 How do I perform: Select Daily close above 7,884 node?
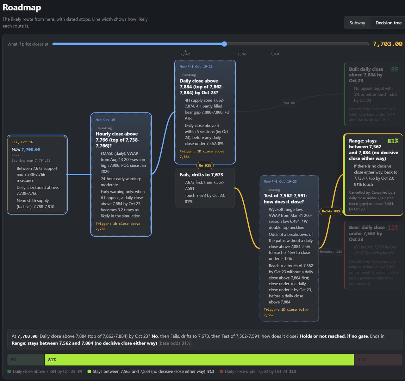coord(205,112)
